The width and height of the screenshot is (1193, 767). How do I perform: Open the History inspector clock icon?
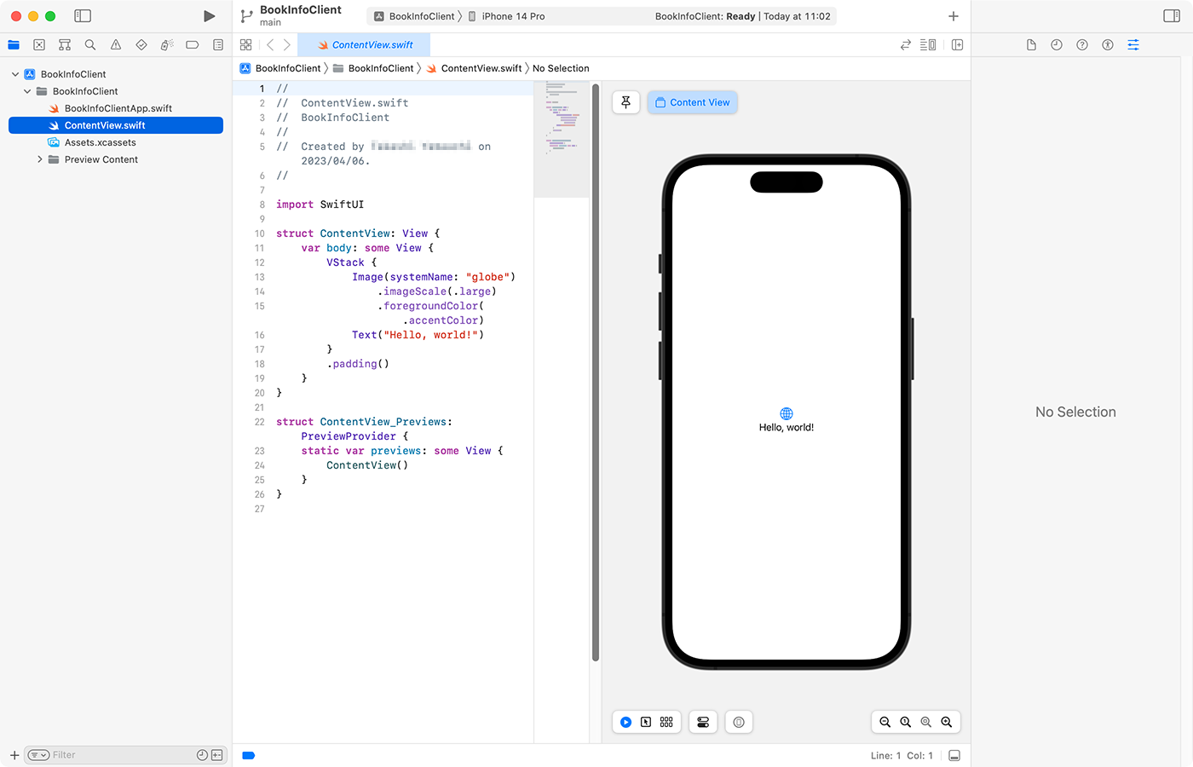[1057, 44]
